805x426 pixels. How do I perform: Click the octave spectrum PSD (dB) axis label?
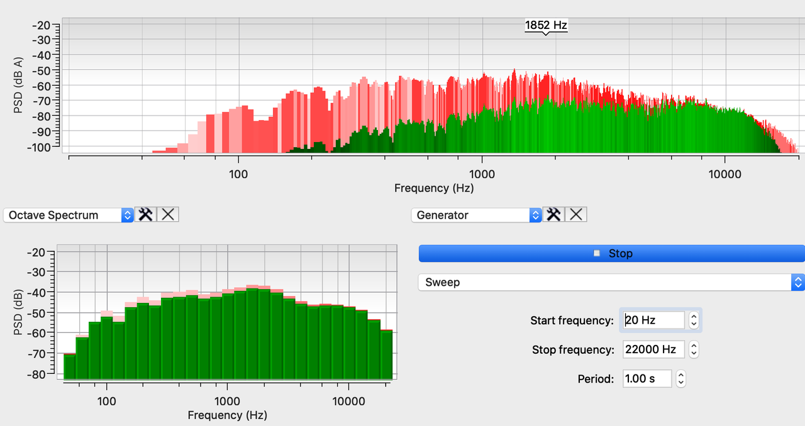coord(19,312)
